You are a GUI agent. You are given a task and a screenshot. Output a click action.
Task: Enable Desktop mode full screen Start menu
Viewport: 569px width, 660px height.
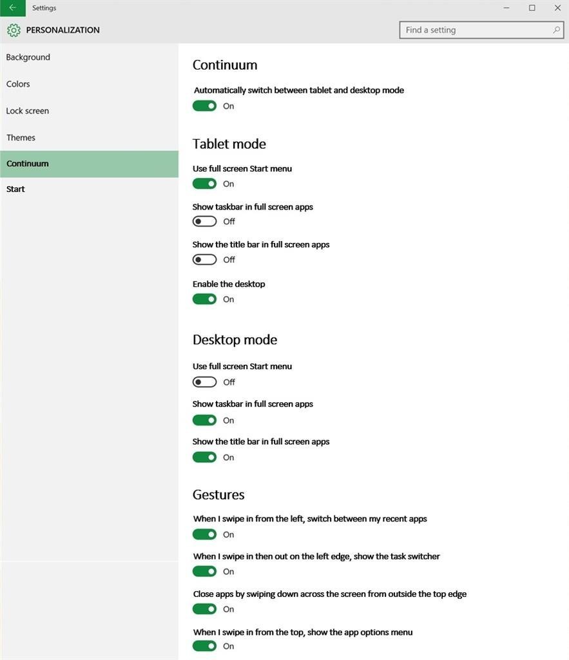point(204,382)
